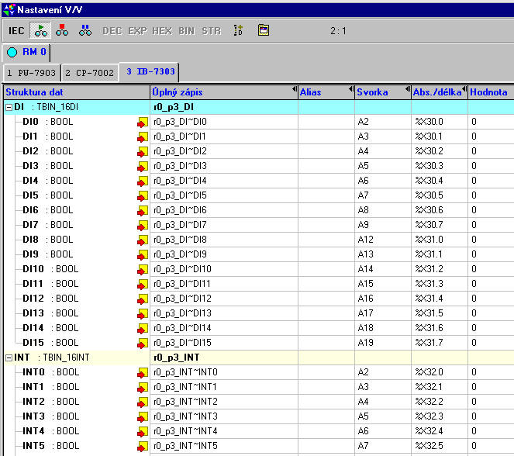Click the arrow icon in DI0 row
This screenshot has width=514, height=456.
tap(143, 123)
